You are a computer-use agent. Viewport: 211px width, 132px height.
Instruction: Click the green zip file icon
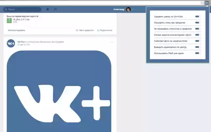pyautogui.click(x=9, y=20)
